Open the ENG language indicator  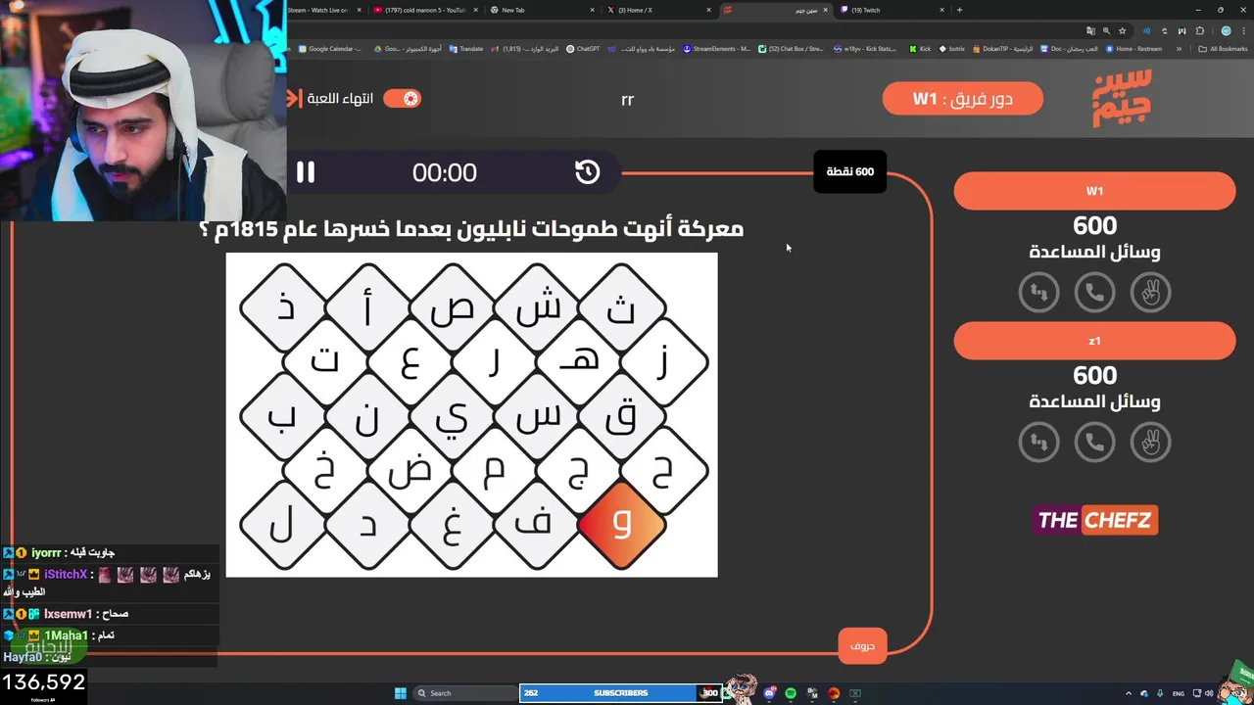[x=1178, y=693]
